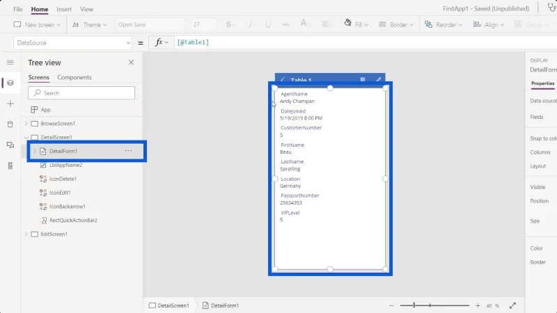This screenshot has height=313, width=557.
Task: Select the Tree view layers icon
Action: pyautogui.click(x=10, y=83)
